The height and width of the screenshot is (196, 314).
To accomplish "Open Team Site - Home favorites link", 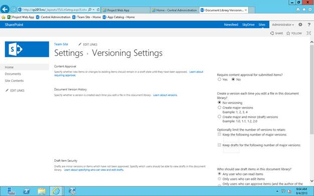I will [87, 17].
